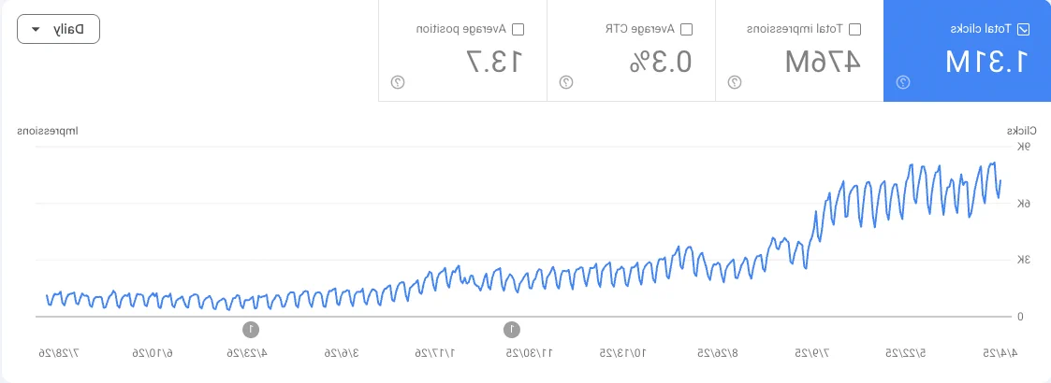Screen dimensions: 1051x383
Task: Click the arrow inside the Daily dropdown
Action: click(36, 30)
